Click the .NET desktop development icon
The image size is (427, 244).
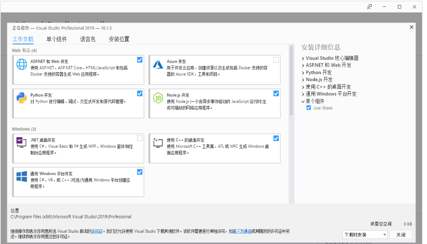[21, 143]
